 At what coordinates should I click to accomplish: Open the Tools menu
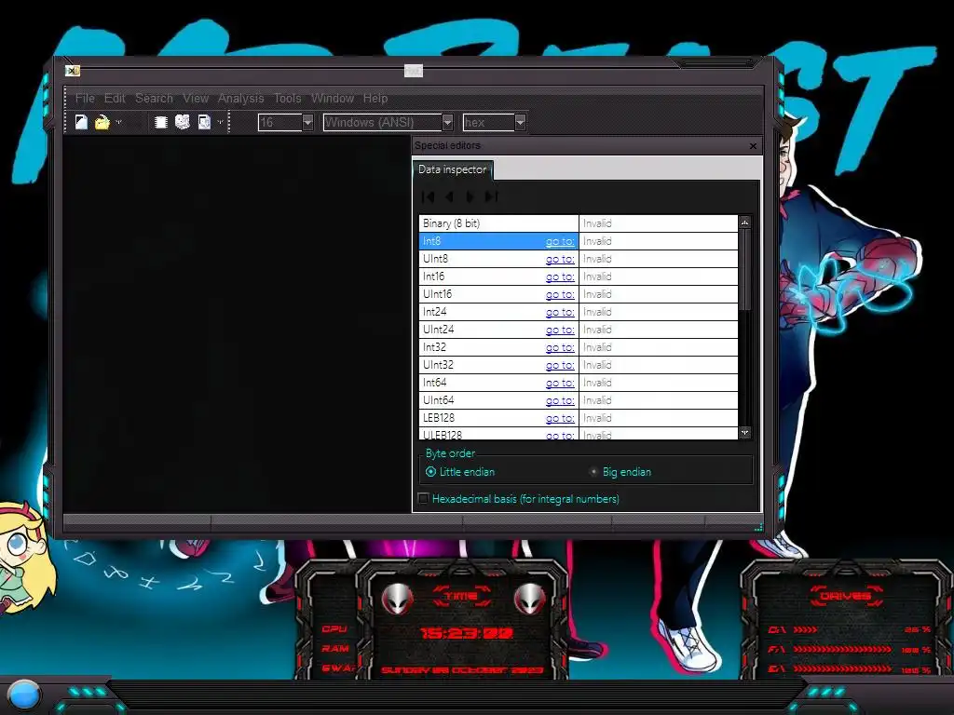(x=287, y=98)
